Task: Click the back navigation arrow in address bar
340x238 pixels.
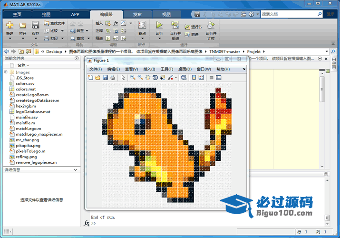Action: coord(7,51)
